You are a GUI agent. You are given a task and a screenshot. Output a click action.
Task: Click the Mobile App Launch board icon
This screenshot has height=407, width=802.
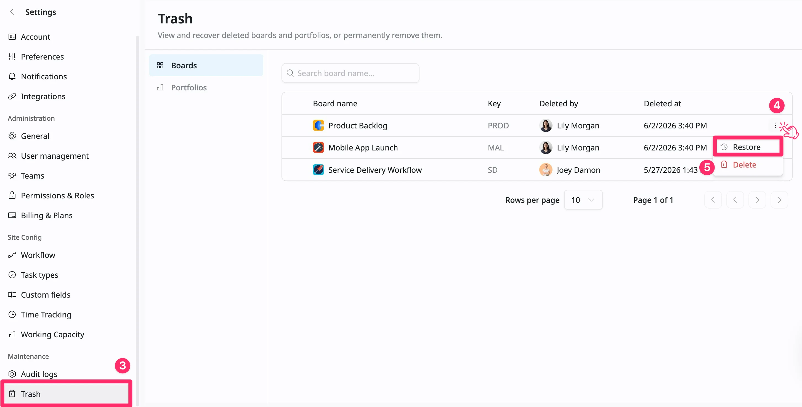[318, 148]
